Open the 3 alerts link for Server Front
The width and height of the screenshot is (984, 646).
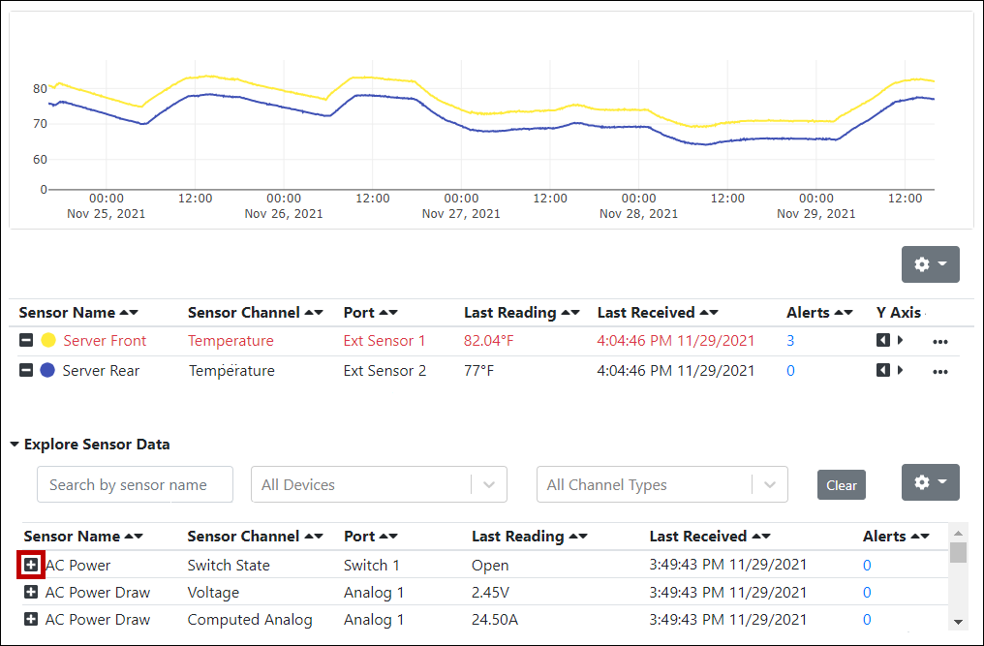(790, 341)
